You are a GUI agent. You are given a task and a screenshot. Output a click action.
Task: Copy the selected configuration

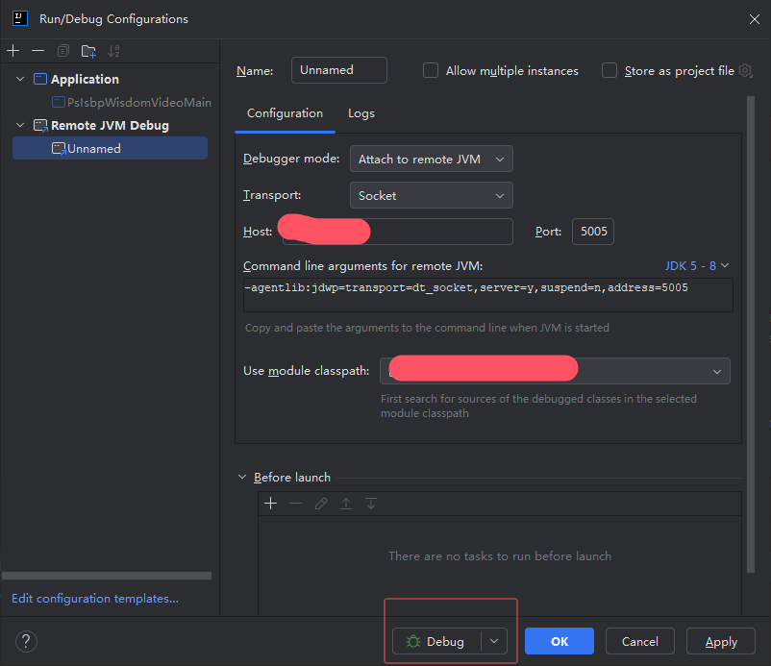pyautogui.click(x=62, y=51)
